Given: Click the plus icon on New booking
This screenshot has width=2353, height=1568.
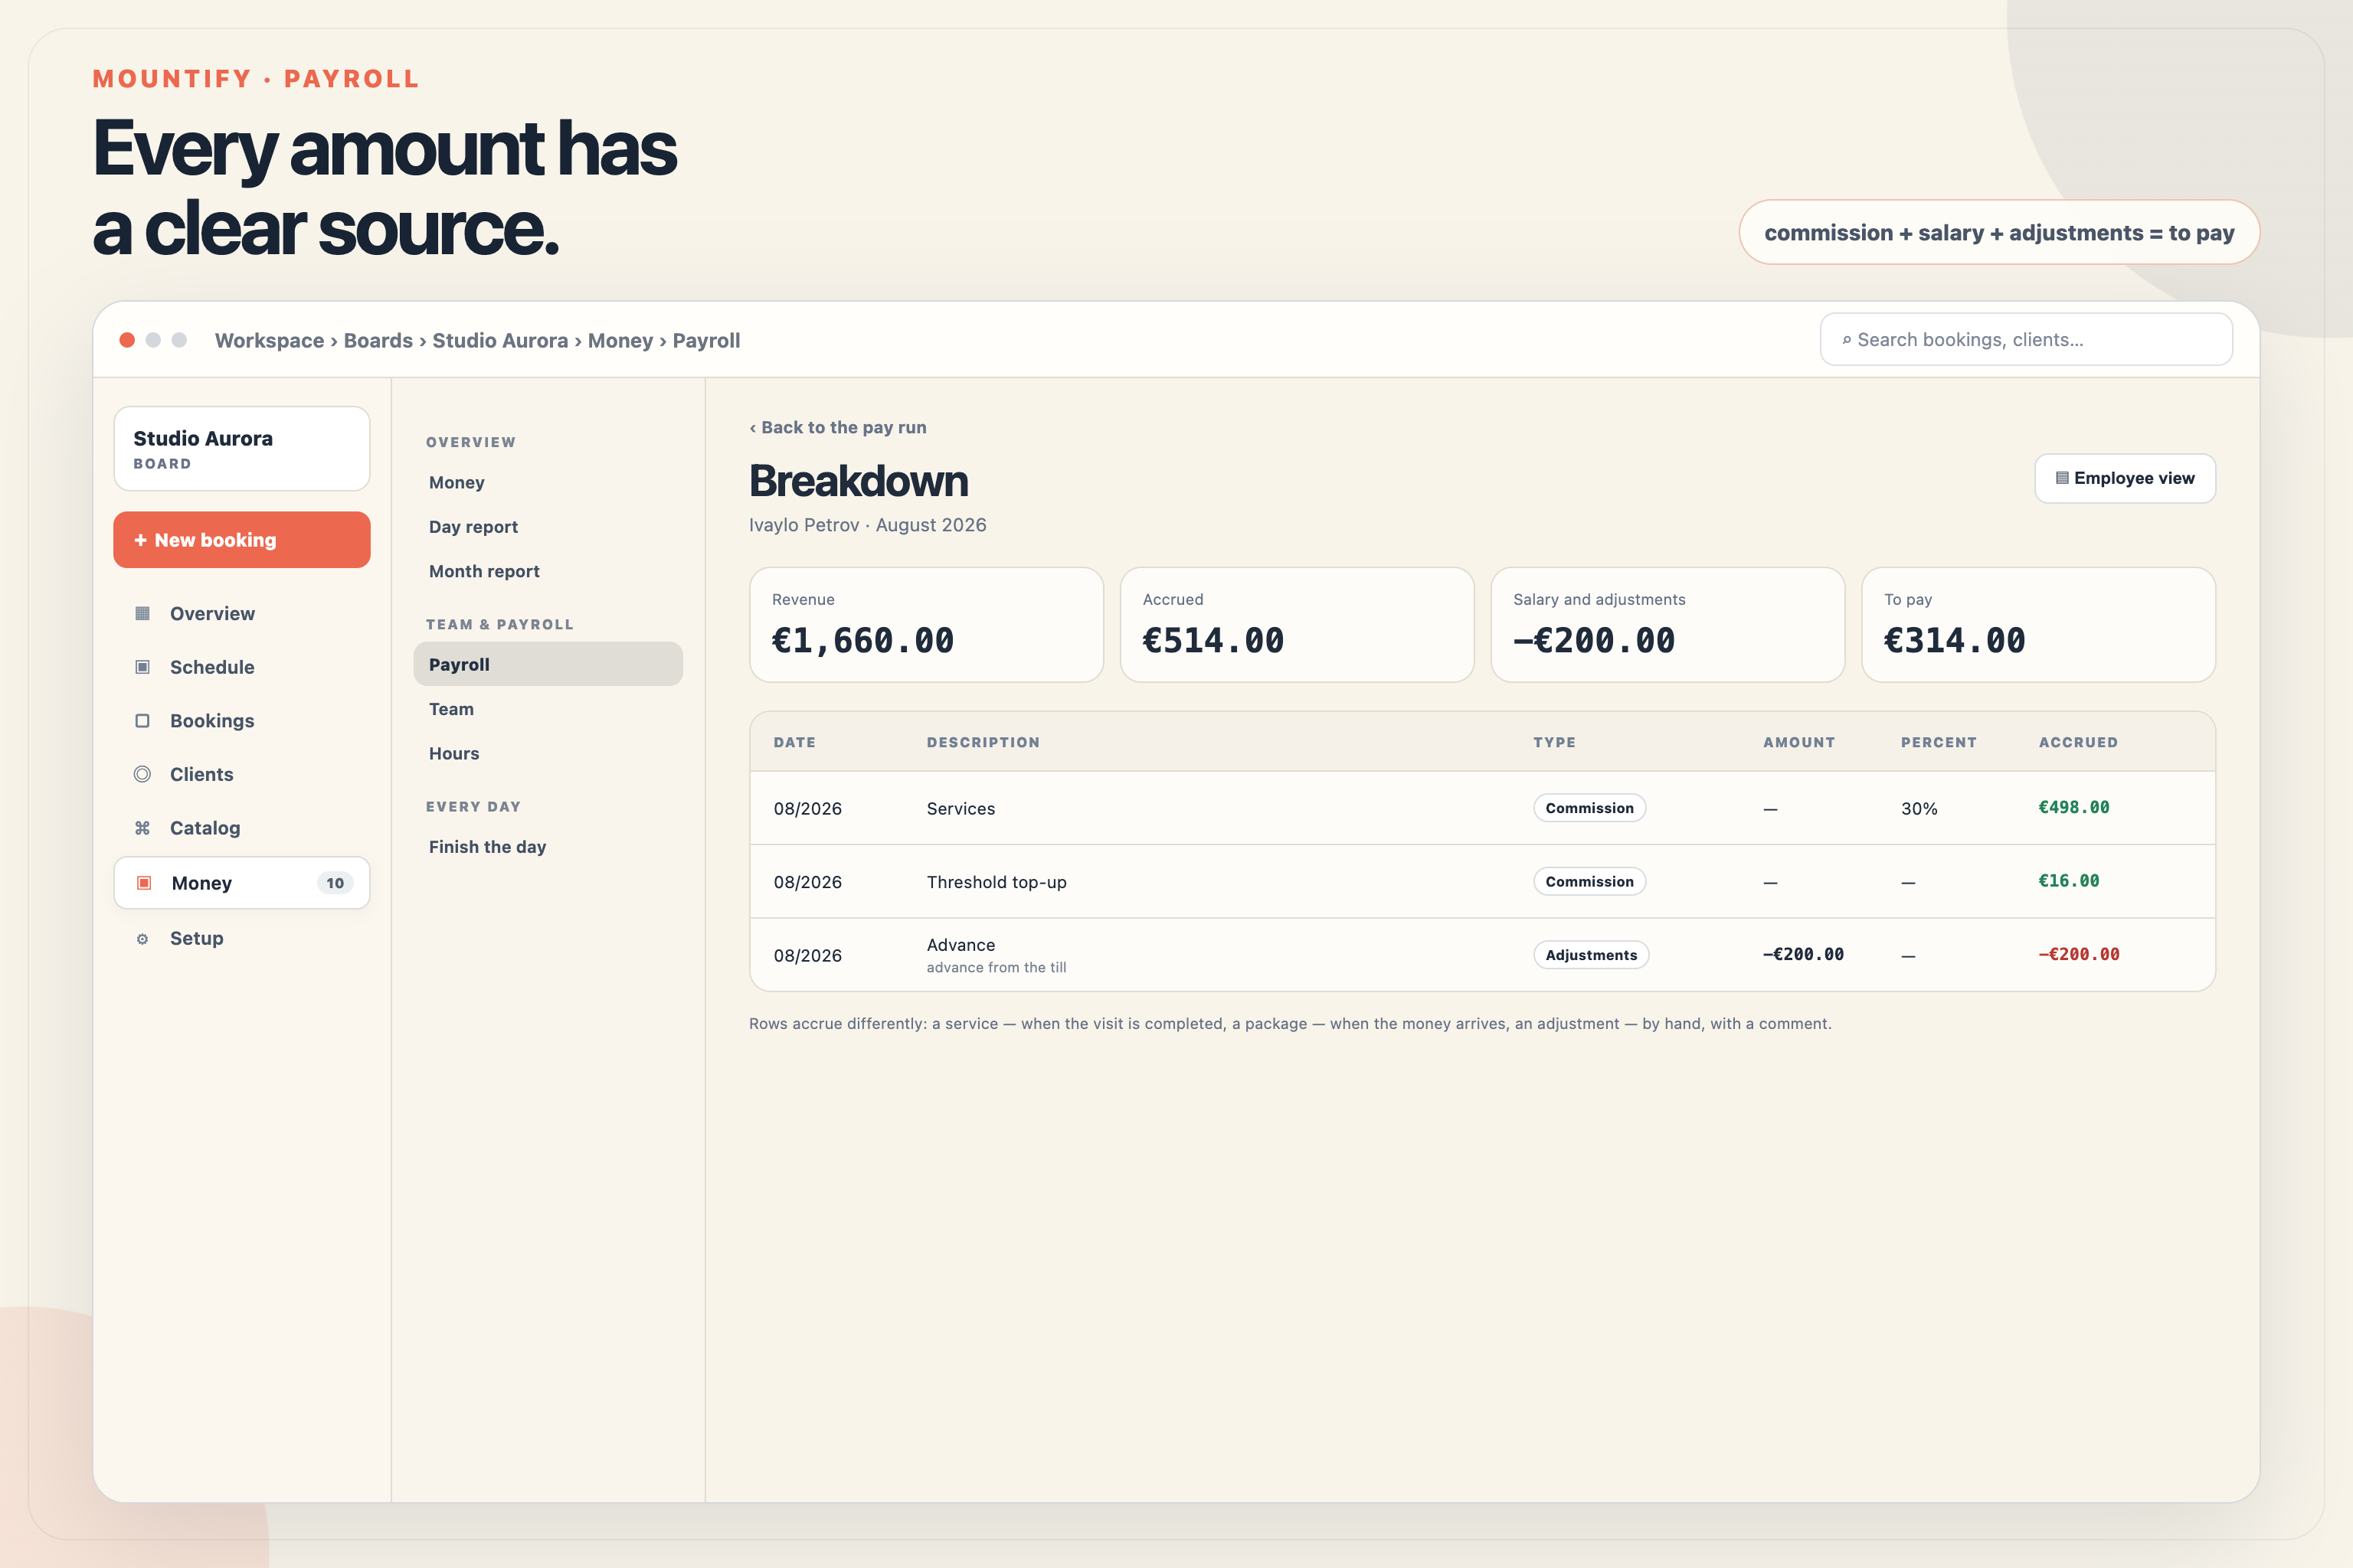Looking at the screenshot, I should click(x=140, y=540).
